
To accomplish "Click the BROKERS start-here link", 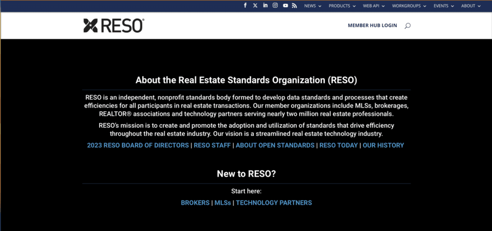I will tap(195, 203).
